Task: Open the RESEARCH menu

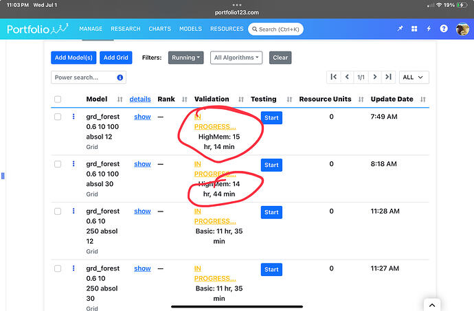Action: (126, 29)
